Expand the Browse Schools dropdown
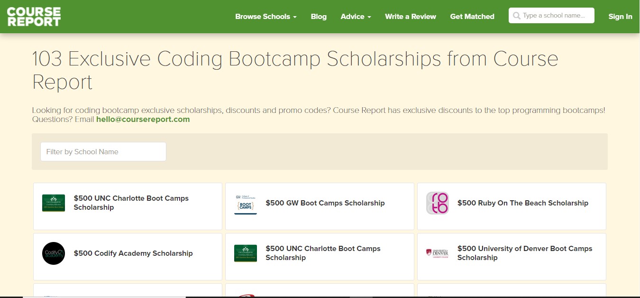Screen dimensions: 640x298 click(266, 17)
